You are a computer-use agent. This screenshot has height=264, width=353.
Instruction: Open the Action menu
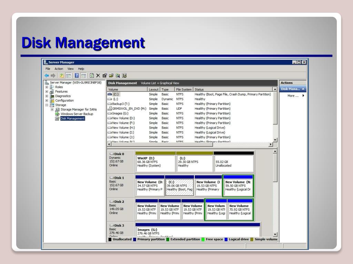tap(59, 69)
